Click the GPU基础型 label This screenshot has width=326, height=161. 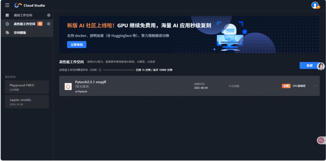(x=299, y=86)
